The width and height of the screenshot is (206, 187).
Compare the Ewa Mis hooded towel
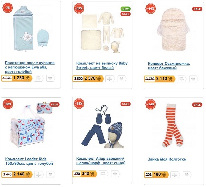tap(39, 78)
